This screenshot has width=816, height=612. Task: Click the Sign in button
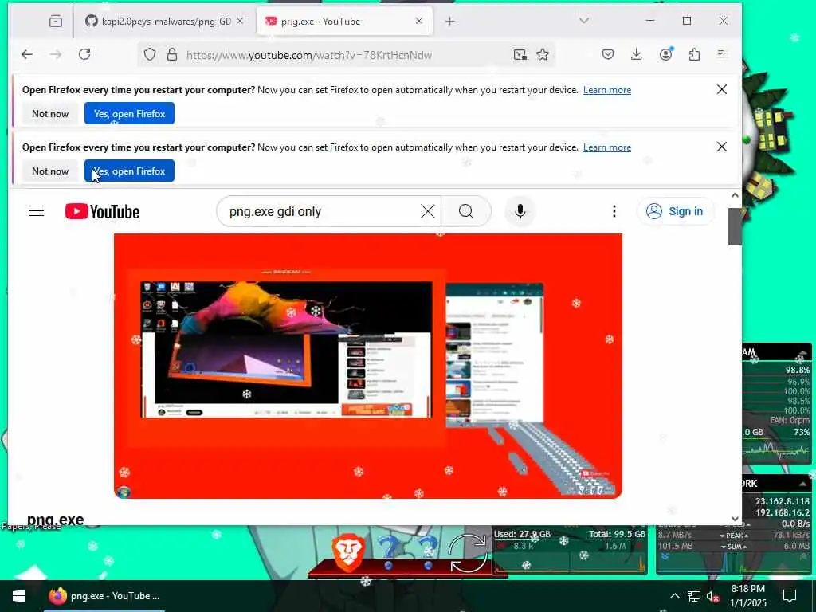(675, 211)
